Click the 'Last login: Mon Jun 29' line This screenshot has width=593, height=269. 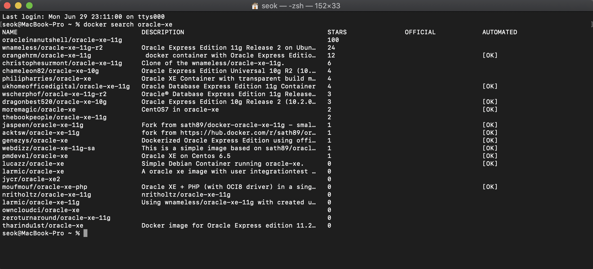click(84, 17)
